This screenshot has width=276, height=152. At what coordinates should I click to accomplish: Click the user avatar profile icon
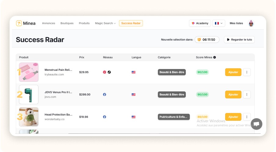click(x=251, y=23)
